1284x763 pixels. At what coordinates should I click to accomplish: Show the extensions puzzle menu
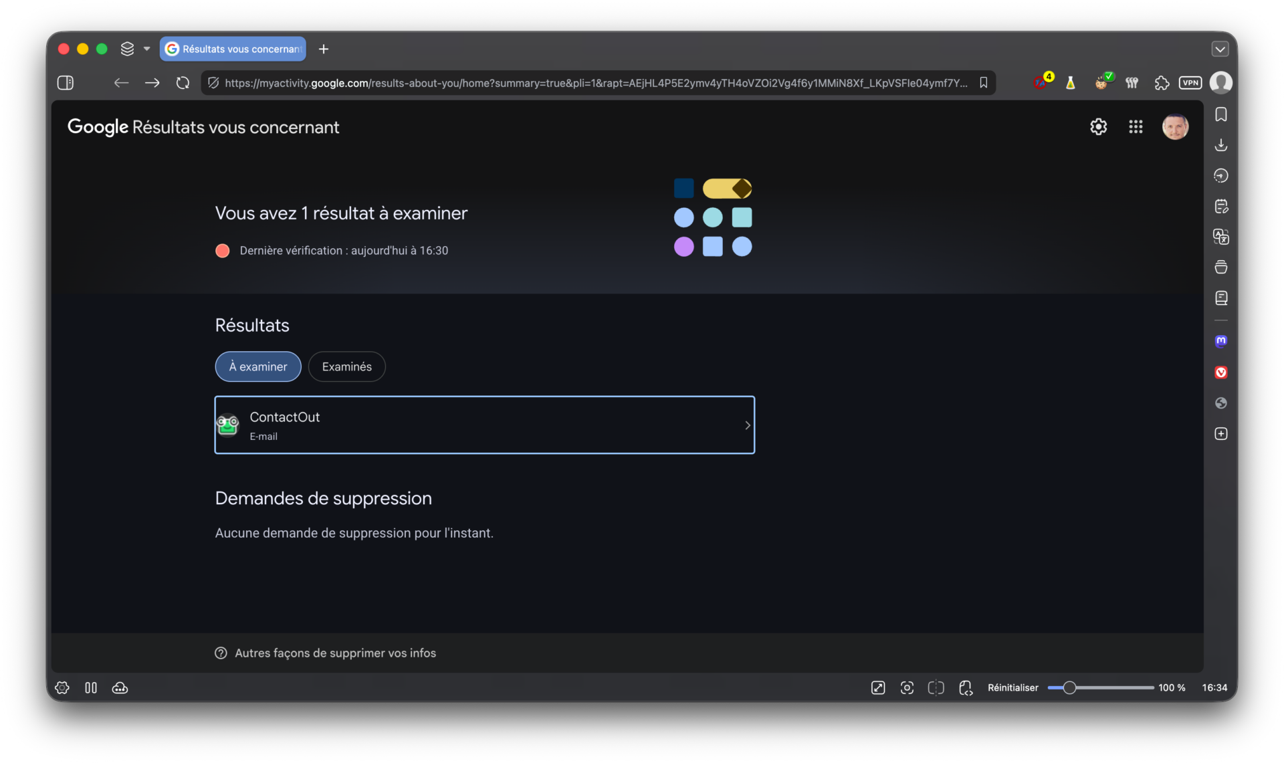pyautogui.click(x=1162, y=83)
